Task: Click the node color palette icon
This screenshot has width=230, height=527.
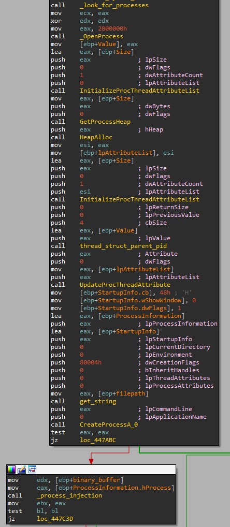Action: point(11,469)
